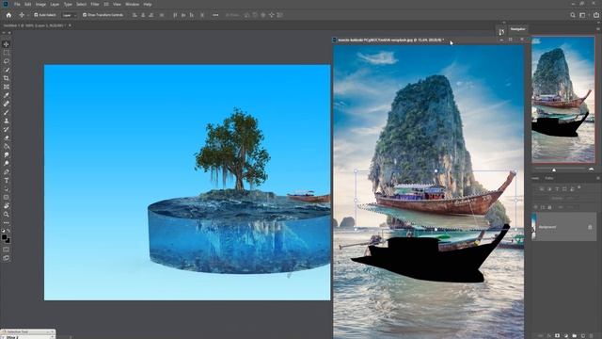The image size is (602, 339).
Task: Click the Navigator zoom-in mountain icon
Action: point(592,169)
